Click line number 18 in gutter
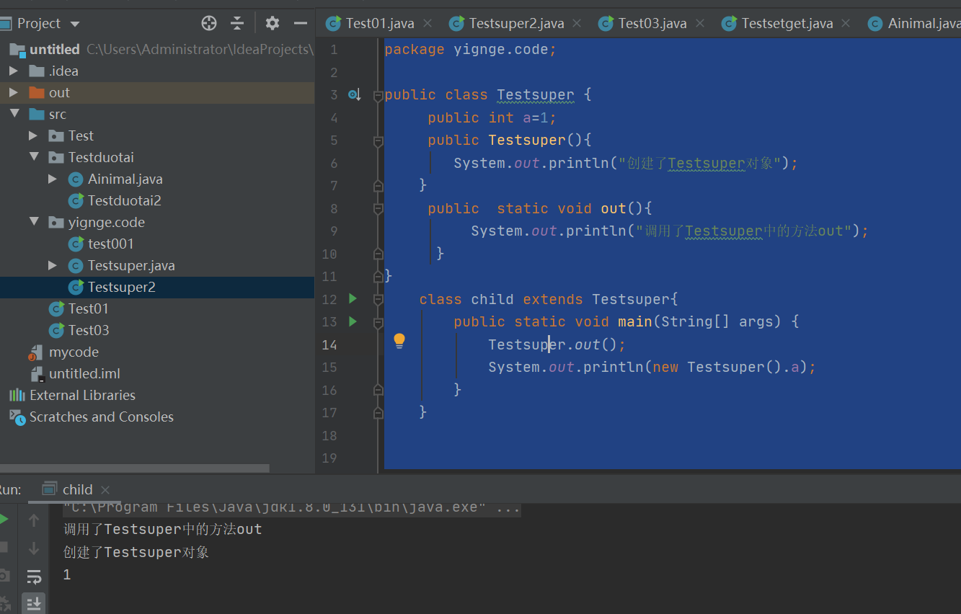Viewport: 961px width, 614px height. tap(329, 435)
